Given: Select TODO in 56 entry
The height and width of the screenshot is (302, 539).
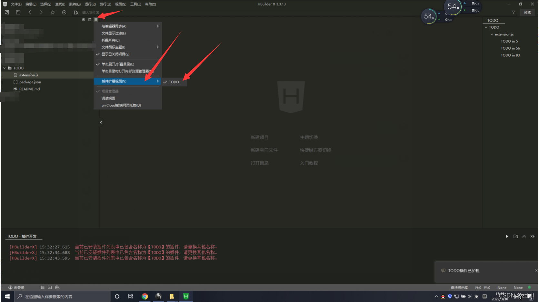Looking at the screenshot, I should [510, 48].
